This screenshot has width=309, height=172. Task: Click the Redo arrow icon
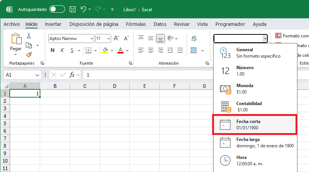tap(98, 9)
